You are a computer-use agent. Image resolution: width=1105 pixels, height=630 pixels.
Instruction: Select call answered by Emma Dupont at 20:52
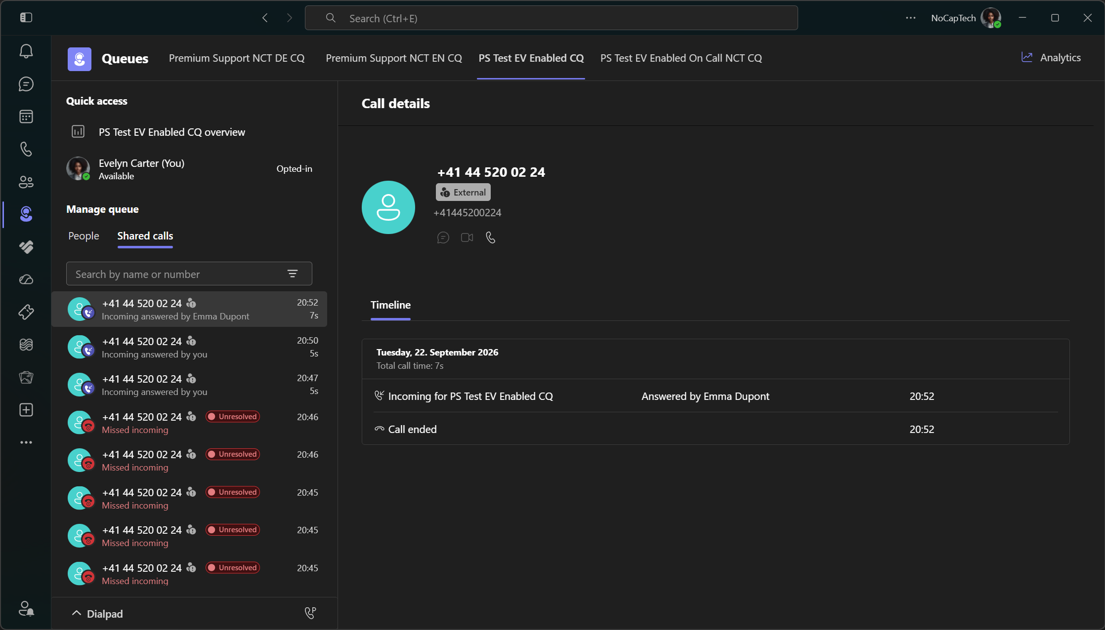[x=189, y=310]
